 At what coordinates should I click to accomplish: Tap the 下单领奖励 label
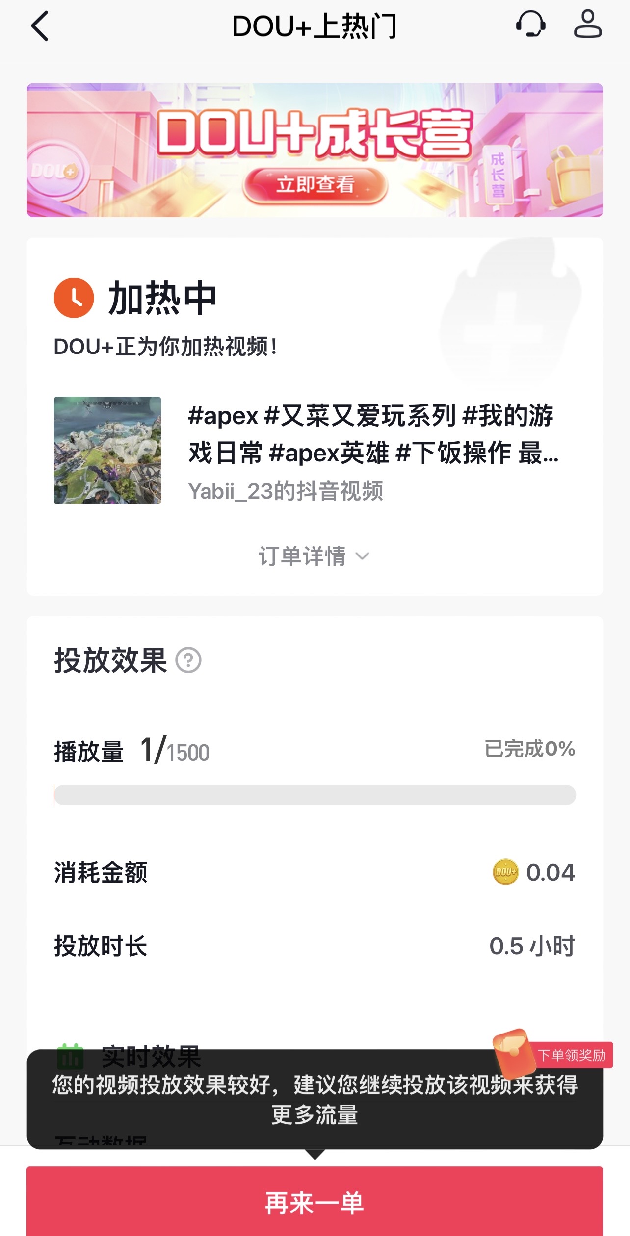click(x=572, y=1055)
